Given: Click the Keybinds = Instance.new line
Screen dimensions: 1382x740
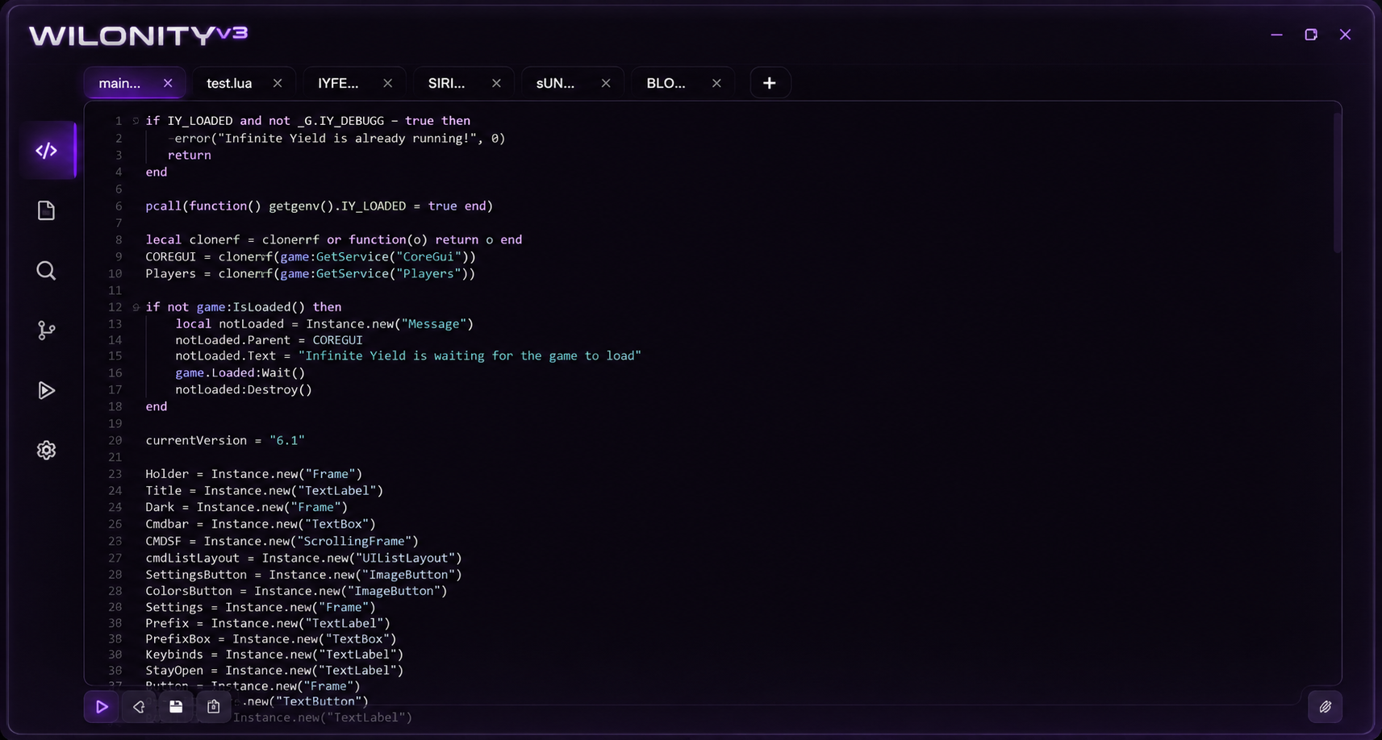Looking at the screenshot, I should pyautogui.click(x=274, y=655).
